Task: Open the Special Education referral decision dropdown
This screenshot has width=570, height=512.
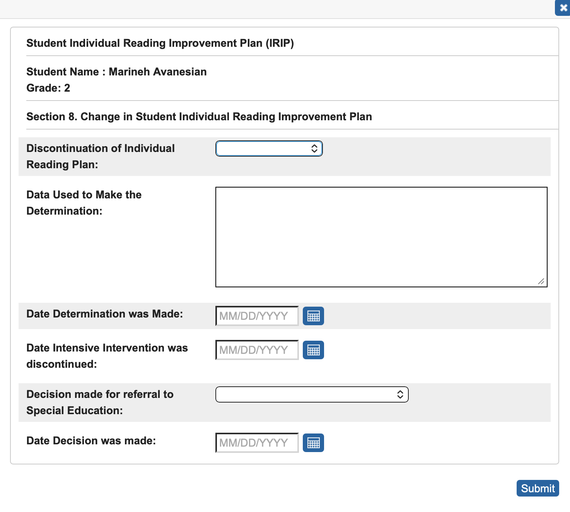Action: 312,394
